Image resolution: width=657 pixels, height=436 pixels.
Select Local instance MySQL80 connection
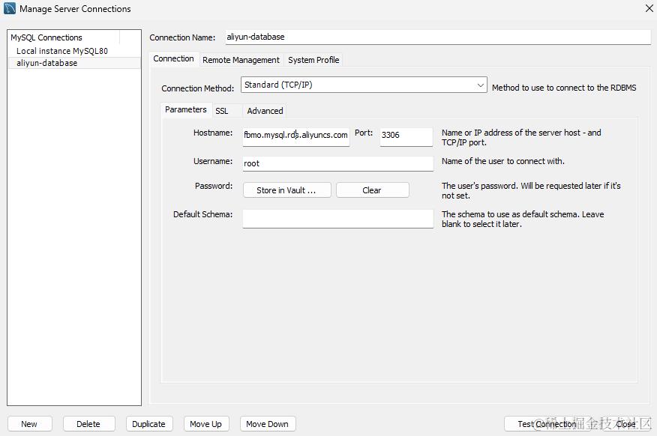coord(62,51)
